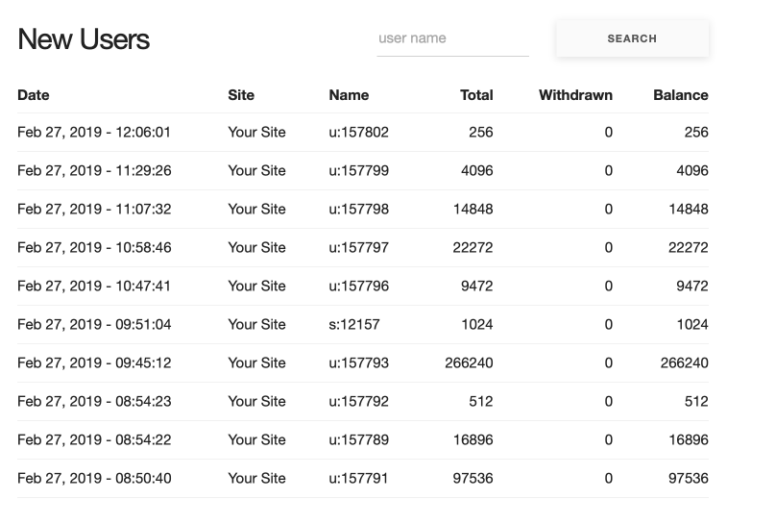The height and width of the screenshot is (524, 776).
Task: Click user name u:157797
Action: click(359, 248)
